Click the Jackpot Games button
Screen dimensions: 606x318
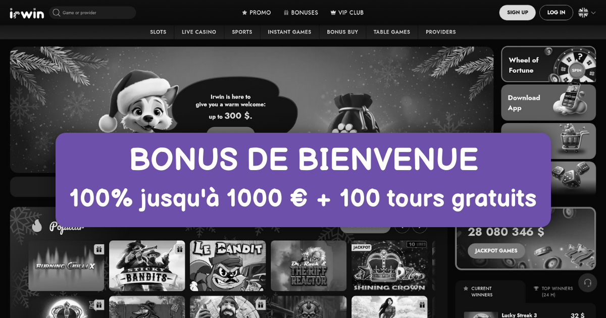pyautogui.click(x=497, y=251)
